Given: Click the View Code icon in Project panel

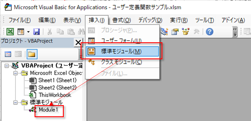Looking at the screenshot, I should click(x=8, y=54).
